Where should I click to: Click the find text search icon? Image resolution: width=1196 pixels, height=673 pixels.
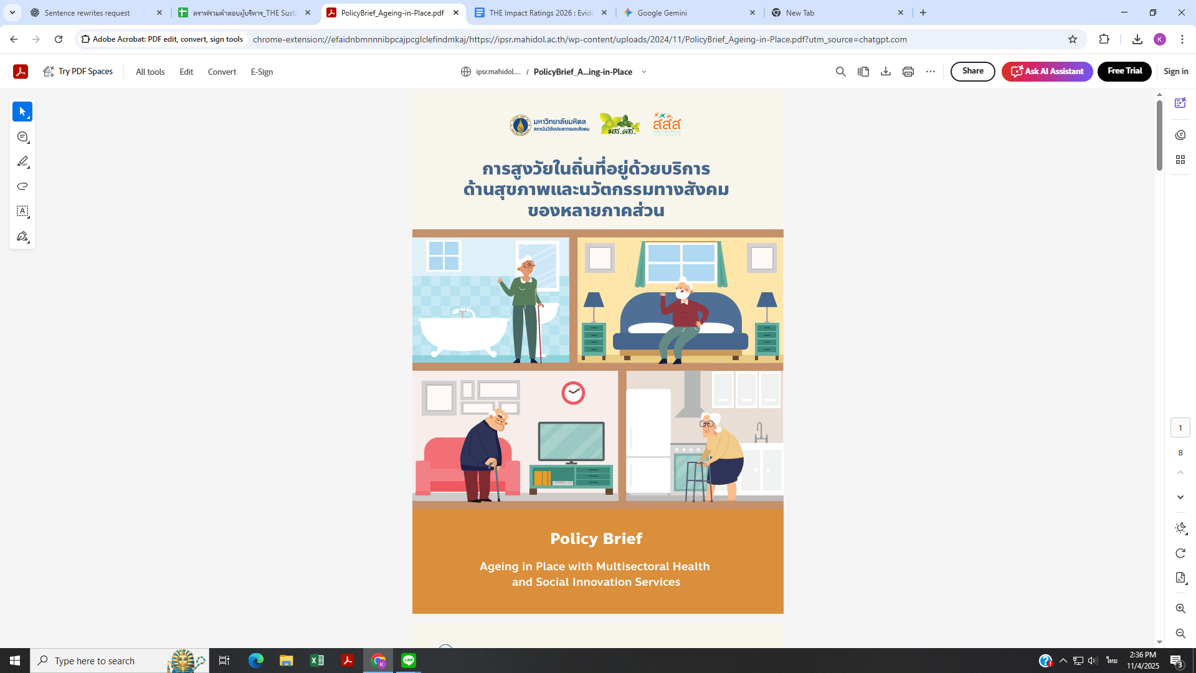[840, 72]
